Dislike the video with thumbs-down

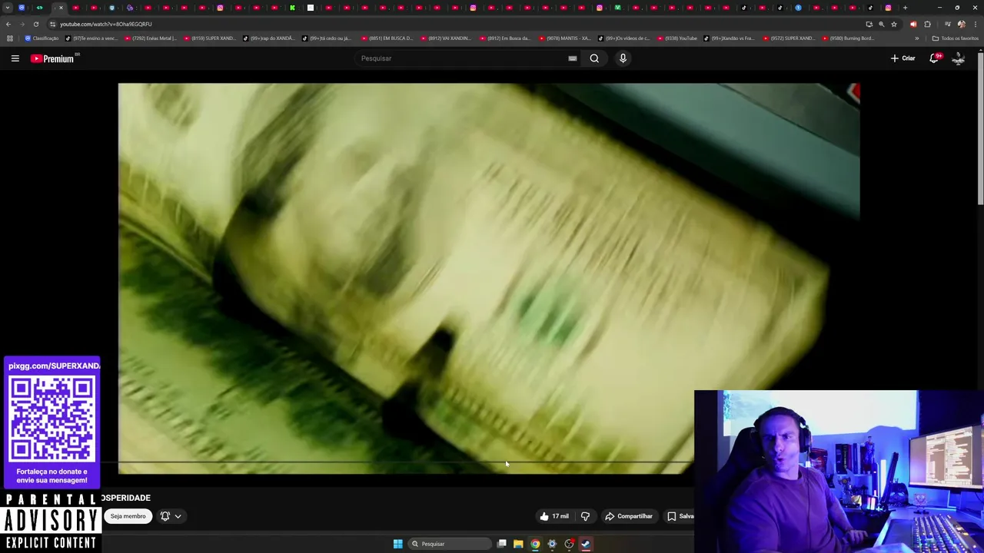click(x=585, y=516)
